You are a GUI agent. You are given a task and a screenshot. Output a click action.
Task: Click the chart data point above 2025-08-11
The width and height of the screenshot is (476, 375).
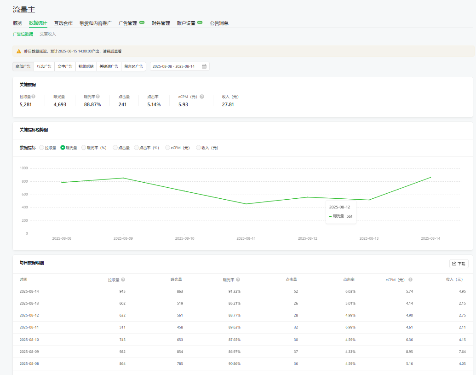click(x=246, y=204)
